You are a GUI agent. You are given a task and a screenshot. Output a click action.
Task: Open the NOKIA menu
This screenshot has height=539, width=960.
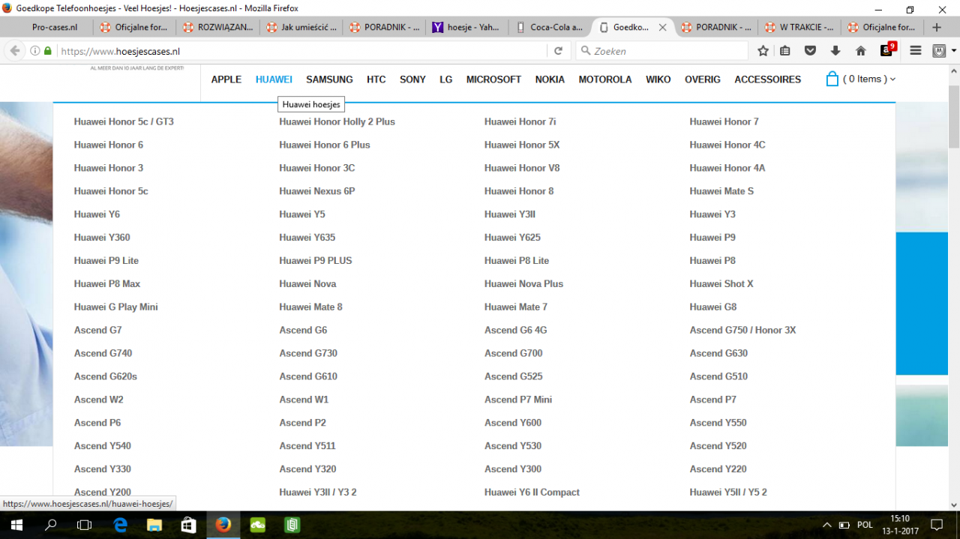(550, 79)
